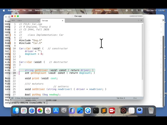The width and height of the screenshot is (167, 125).
Task: Toggle the Sublime side bar status icon
Action: [13, 98]
